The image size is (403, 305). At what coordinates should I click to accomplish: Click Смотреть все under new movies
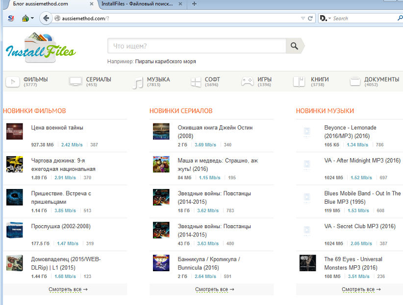68,289
